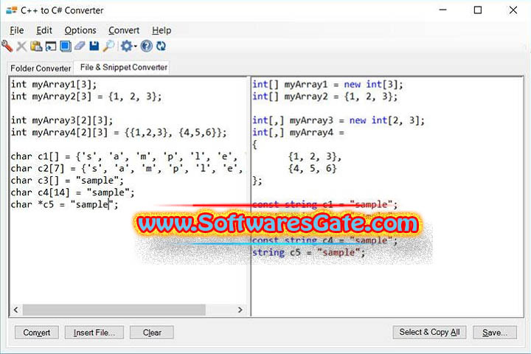Click output line 'int[] myArray1 = new int[3];'
The width and height of the screenshot is (531, 354).
coord(327,84)
